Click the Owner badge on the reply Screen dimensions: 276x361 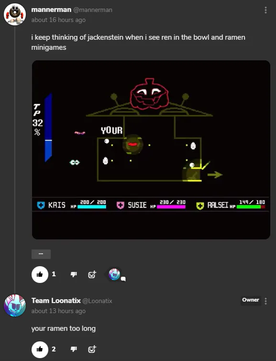tap(251, 300)
